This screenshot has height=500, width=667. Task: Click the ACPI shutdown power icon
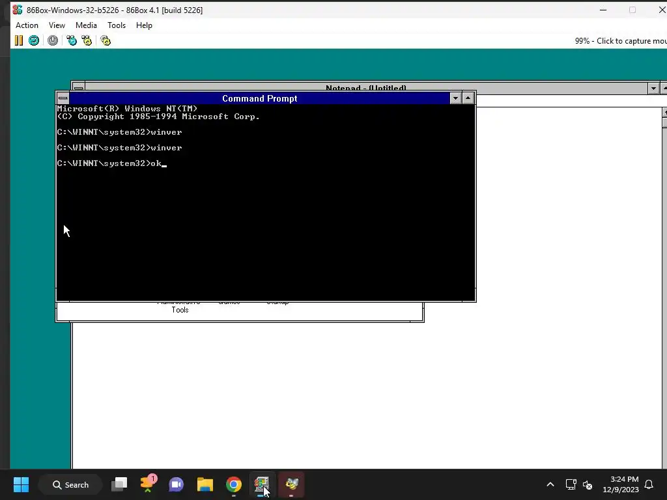[53, 40]
